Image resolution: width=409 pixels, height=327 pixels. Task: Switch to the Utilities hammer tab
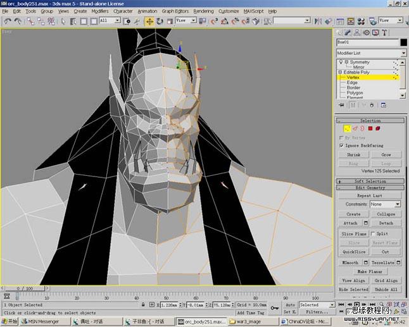384,32
